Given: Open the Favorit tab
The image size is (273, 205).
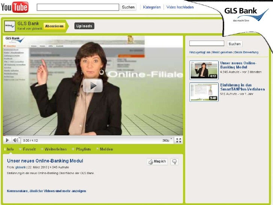Looking at the screenshot, I should point(27,149).
